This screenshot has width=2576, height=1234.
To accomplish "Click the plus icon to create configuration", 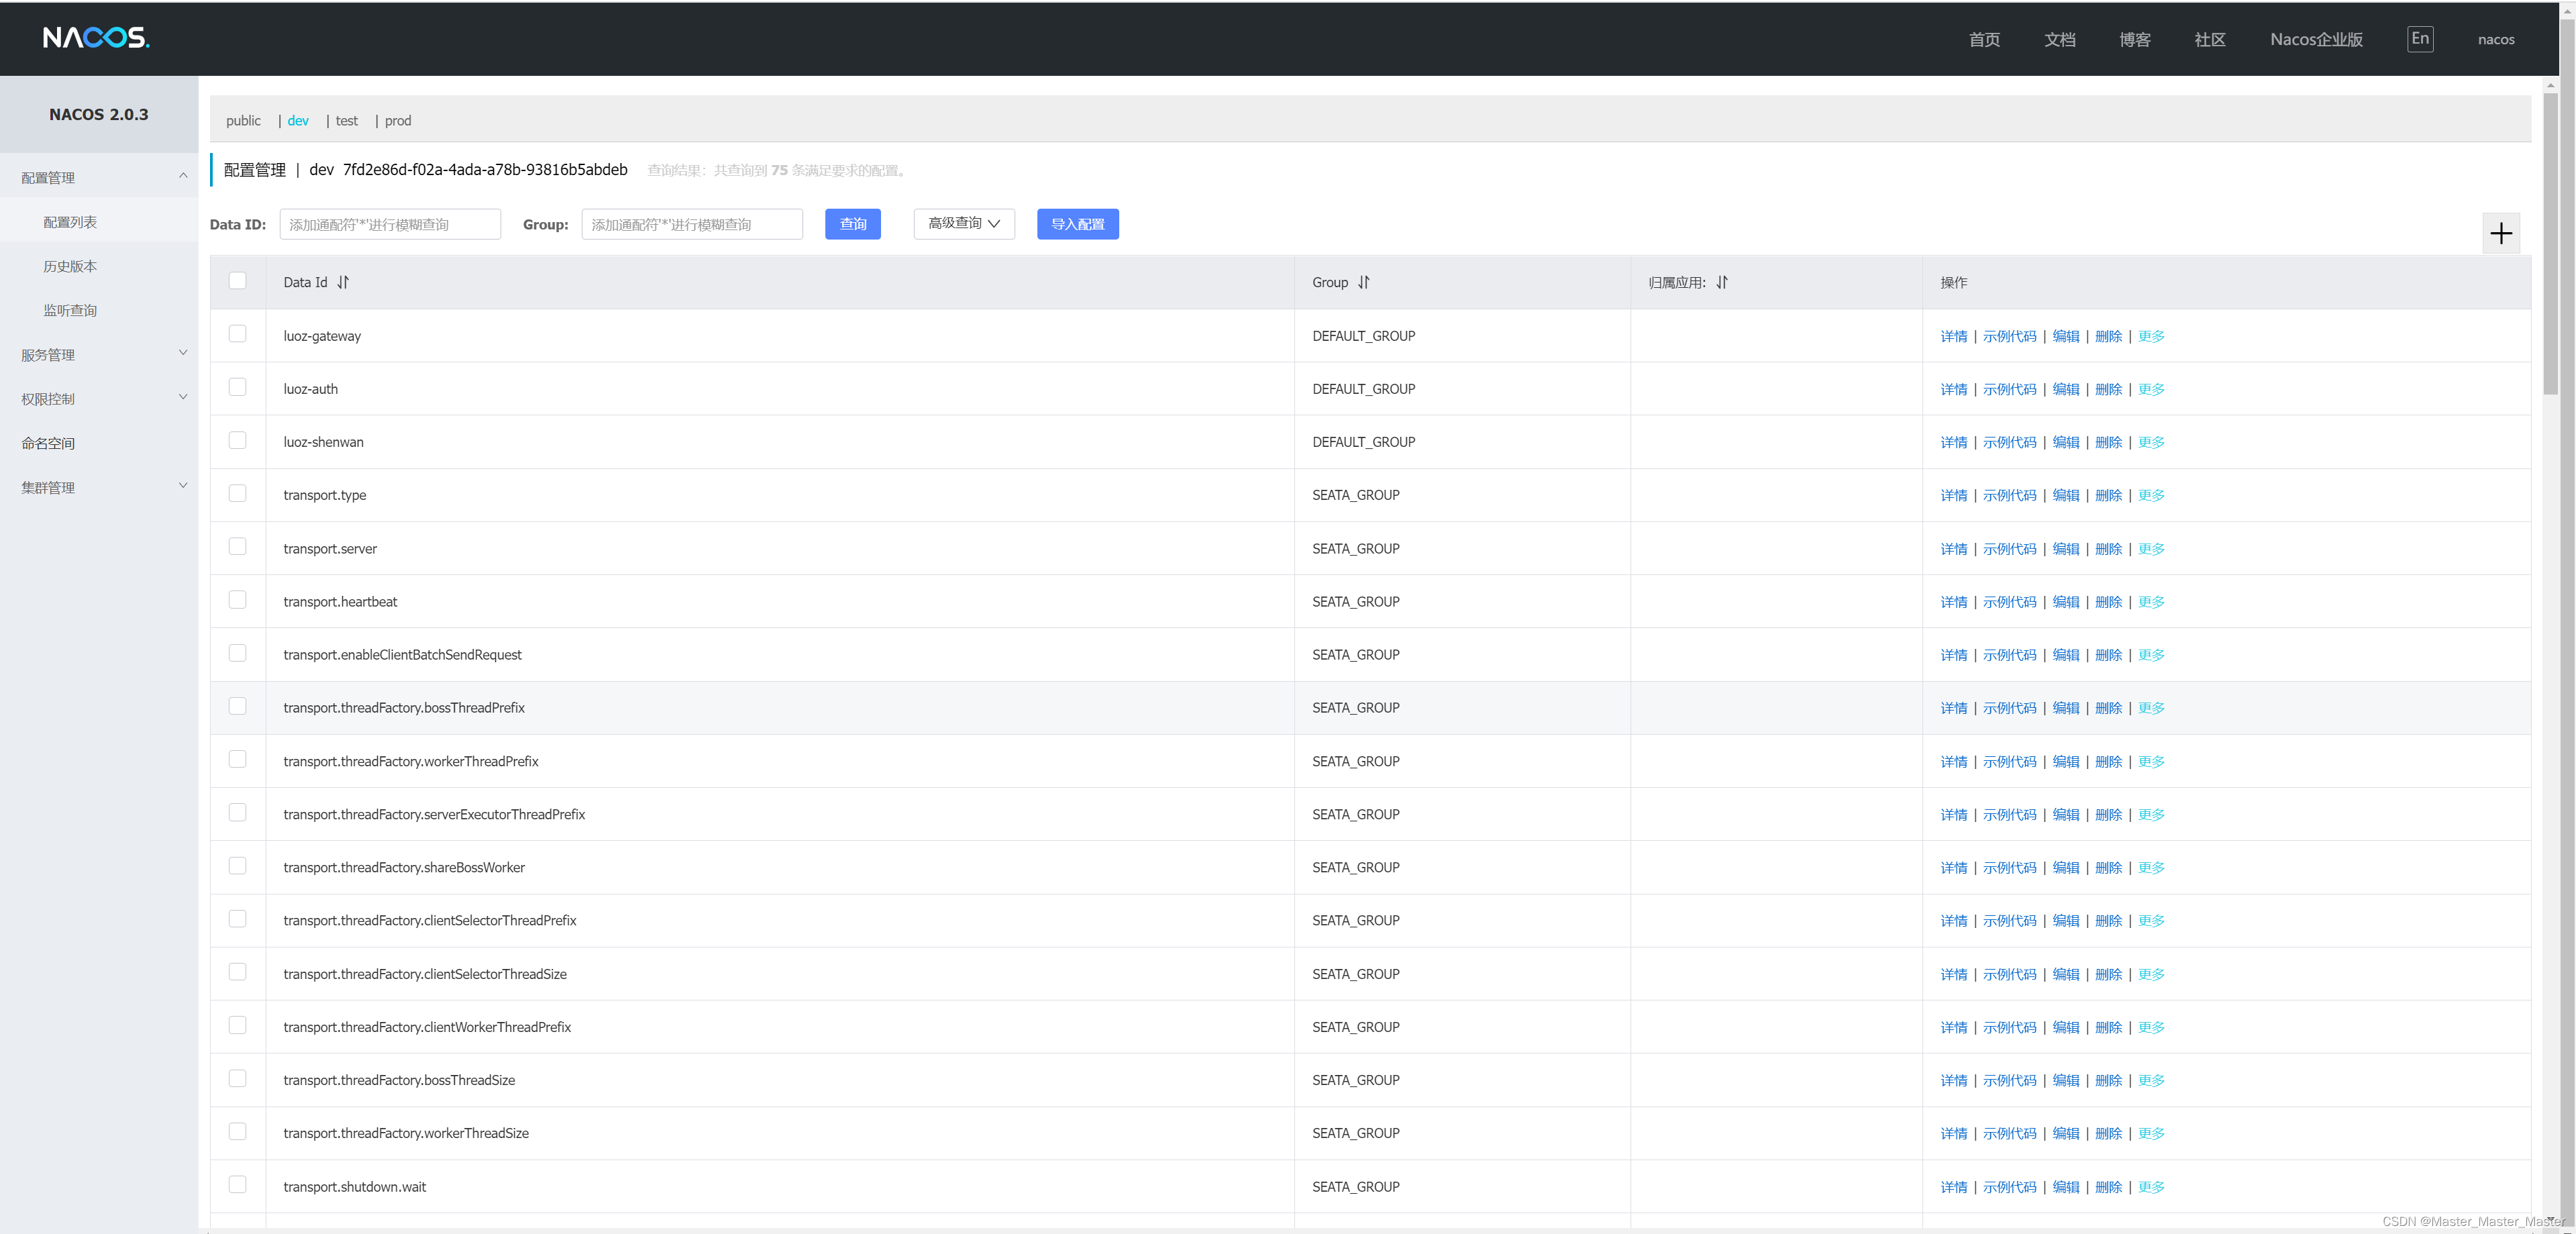I will point(2500,233).
